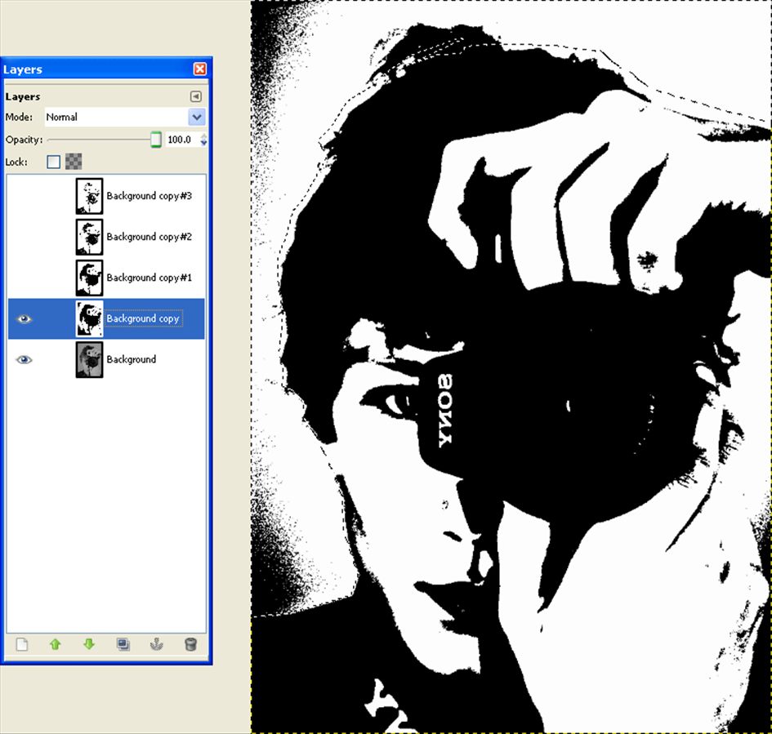
Task: Enable the Lock pixels checkbox
Action: (x=54, y=162)
